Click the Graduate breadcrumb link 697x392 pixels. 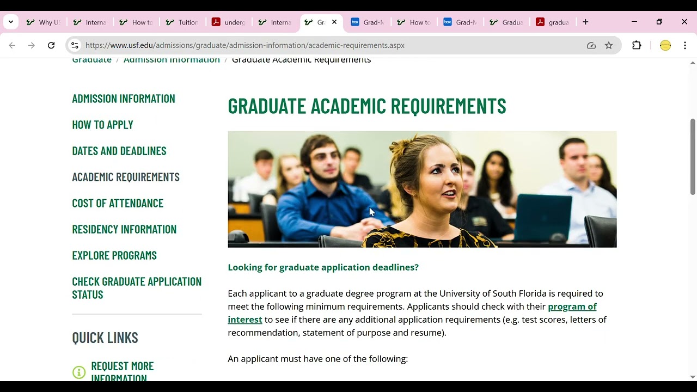[91, 60]
